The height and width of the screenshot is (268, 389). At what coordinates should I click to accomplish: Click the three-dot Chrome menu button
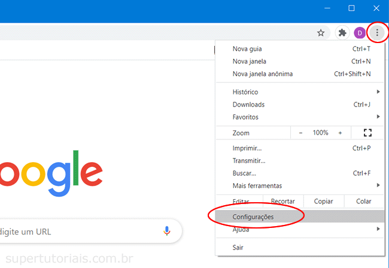(x=377, y=33)
